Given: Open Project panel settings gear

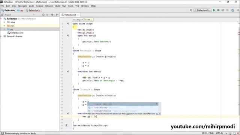Looking at the screenshot, I should 52,15.
